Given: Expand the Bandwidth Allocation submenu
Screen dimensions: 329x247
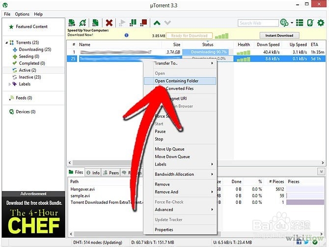Looking at the screenshot, I should pyautogui.click(x=212, y=174).
